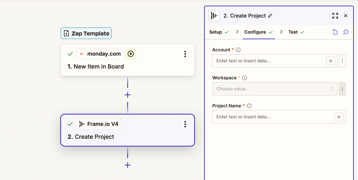
Task: Click plus button inside Account field
Action: [331, 61]
